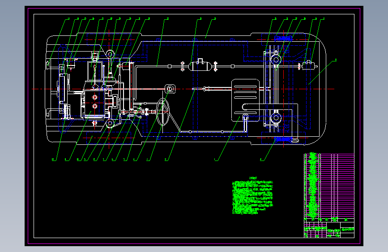
Task: Select the rear valve at upper pipe end
Action: pyautogui.click(x=309, y=65)
